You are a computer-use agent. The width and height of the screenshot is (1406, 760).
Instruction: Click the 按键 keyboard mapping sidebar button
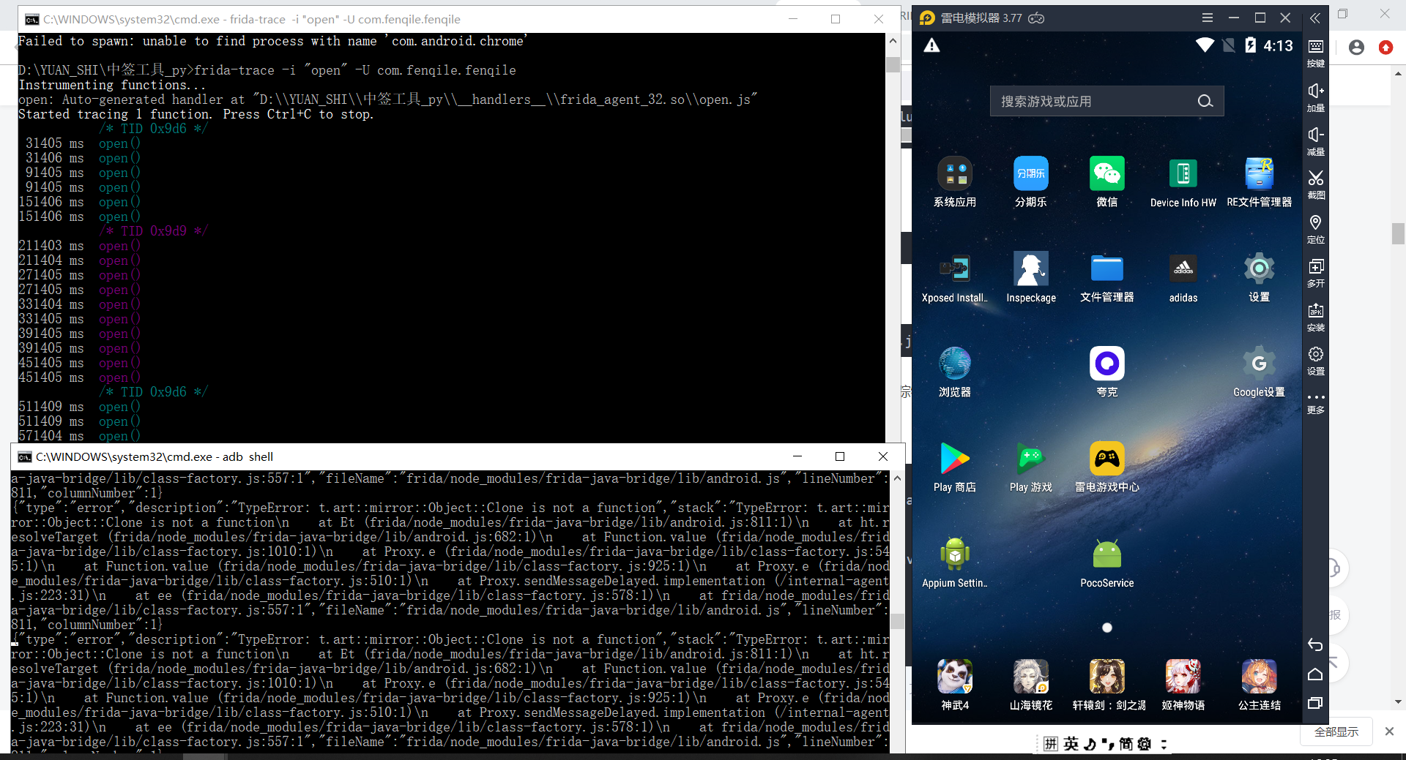1316,53
